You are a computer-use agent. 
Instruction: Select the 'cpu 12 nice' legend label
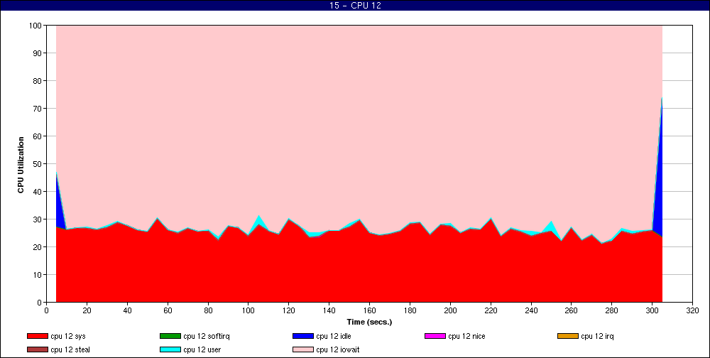click(x=466, y=336)
